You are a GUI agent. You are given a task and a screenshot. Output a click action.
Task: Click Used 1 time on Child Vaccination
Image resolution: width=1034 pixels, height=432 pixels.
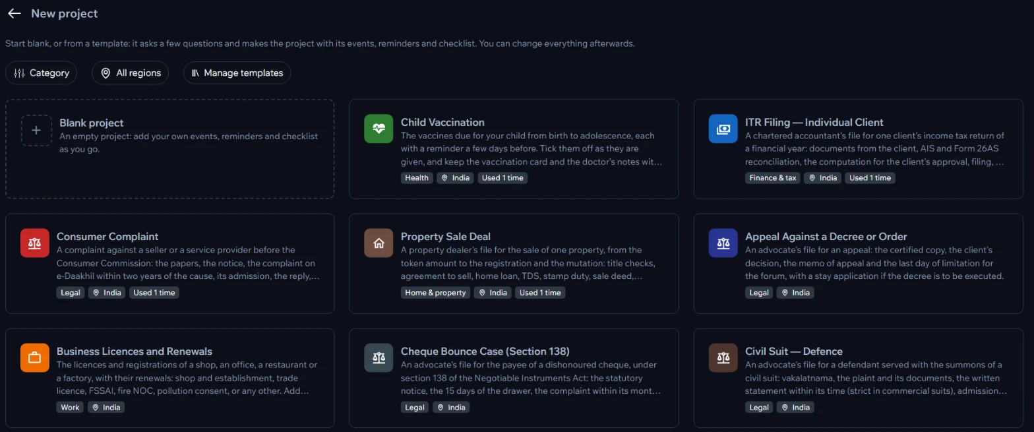[502, 178]
